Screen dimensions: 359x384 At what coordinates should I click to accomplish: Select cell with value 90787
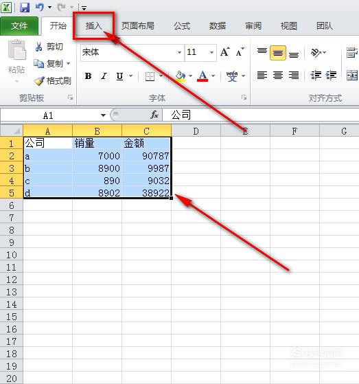coord(146,156)
